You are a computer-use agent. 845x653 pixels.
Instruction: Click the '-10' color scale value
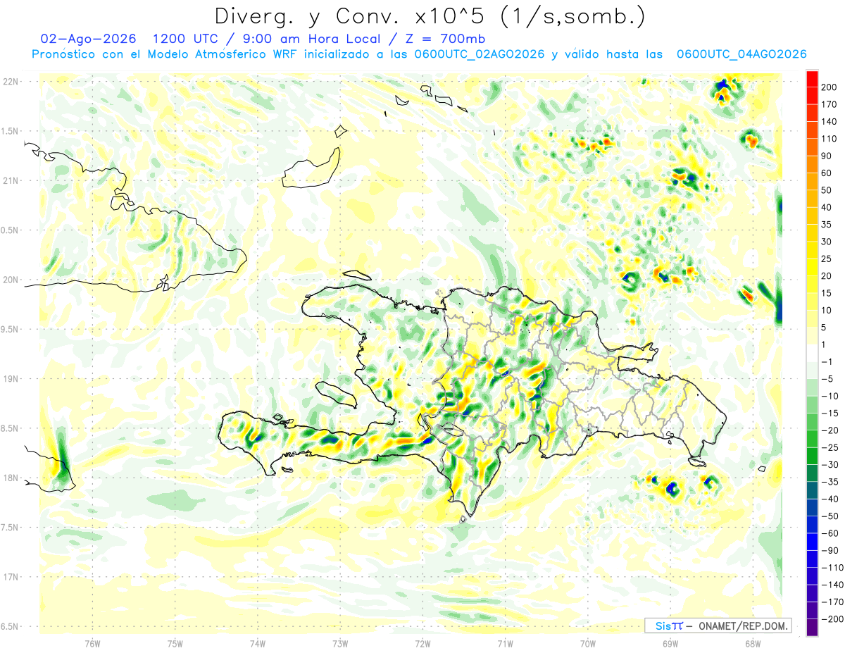(830, 397)
